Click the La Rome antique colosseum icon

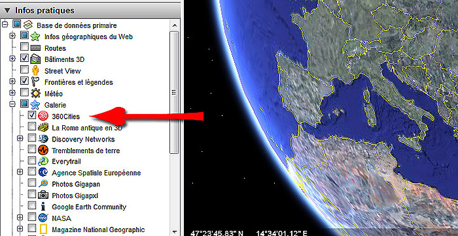43,128
